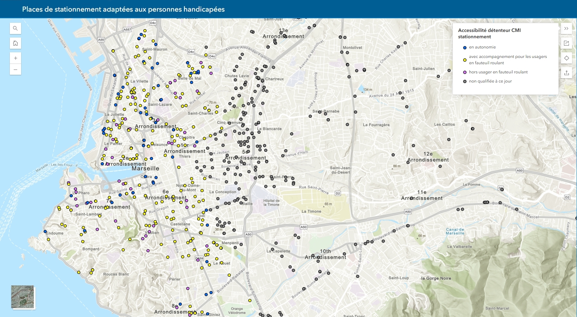This screenshot has height=317, width=577.
Task: Click the 'Montolivet' map label
Action: (352, 48)
